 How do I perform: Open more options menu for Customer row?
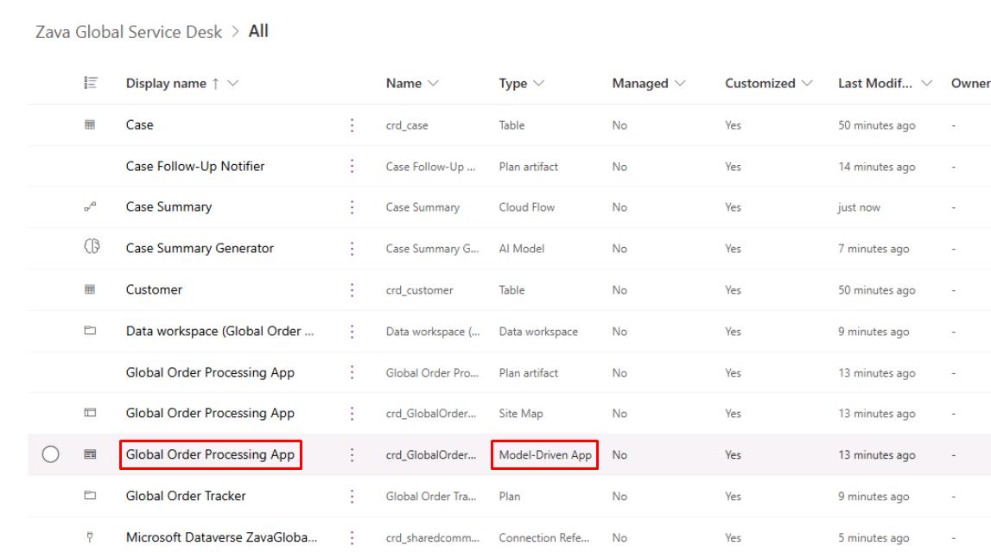(352, 290)
